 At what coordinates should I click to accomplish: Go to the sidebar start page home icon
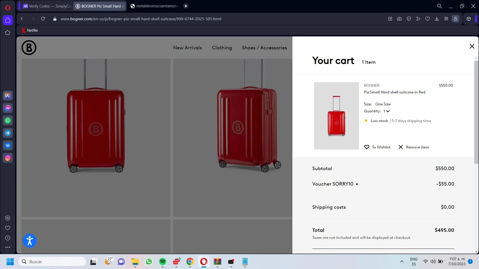(x=8, y=20)
